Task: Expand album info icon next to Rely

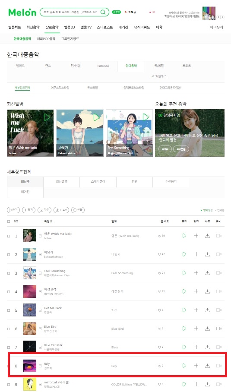Action: (x=40, y=366)
